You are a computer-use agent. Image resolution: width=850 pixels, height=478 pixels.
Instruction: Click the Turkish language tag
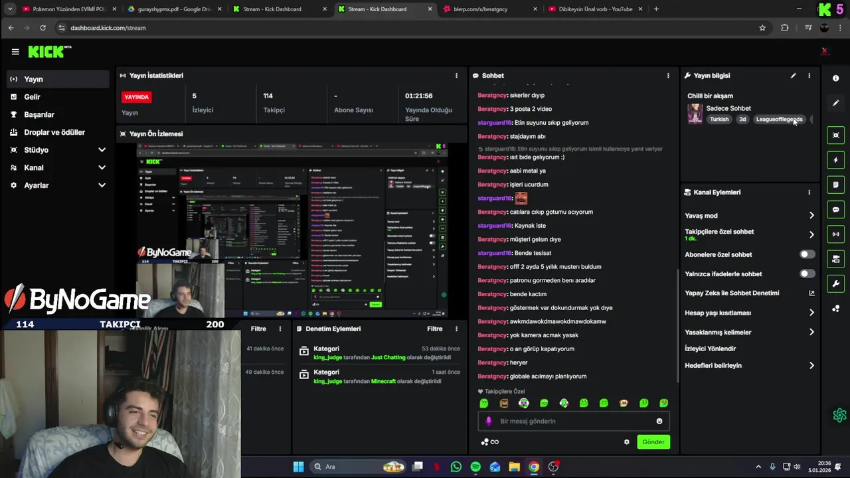719,119
